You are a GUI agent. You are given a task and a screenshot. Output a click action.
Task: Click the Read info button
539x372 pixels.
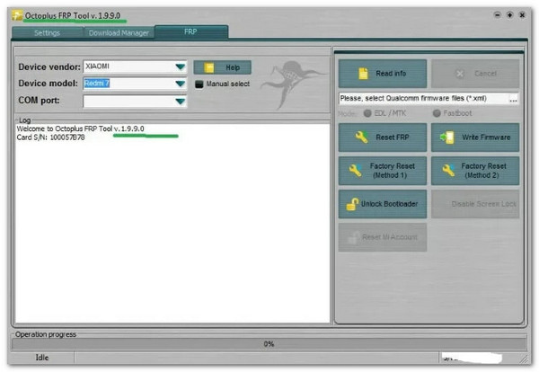click(383, 73)
